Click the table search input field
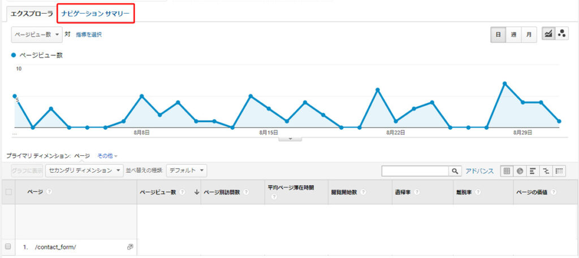 (x=415, y=170)
